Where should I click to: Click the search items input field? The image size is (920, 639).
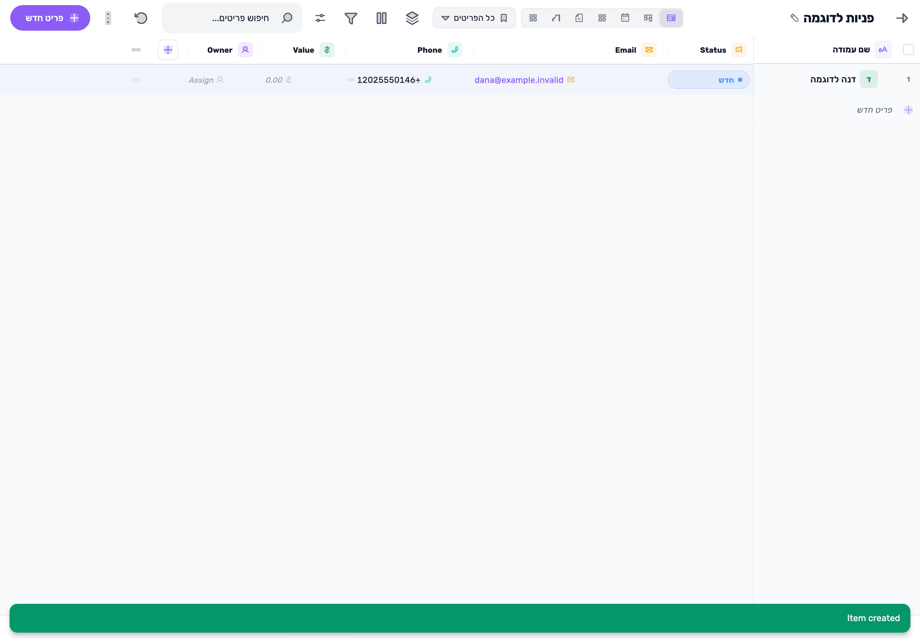coord(232,18)
